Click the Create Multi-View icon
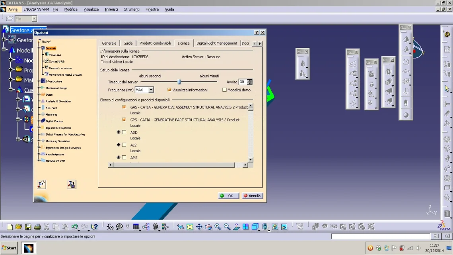 point(245,227)
